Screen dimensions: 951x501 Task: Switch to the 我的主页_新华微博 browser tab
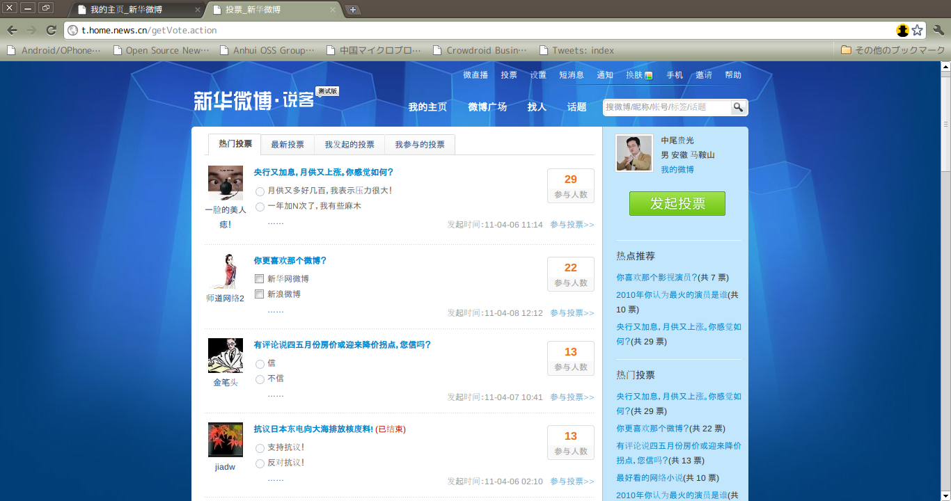[135, 10]
